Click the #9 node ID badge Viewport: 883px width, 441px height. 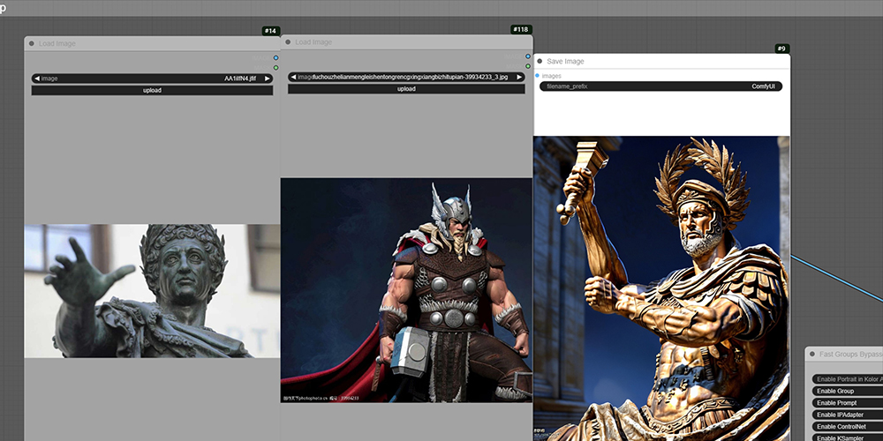tap(781, 49)
